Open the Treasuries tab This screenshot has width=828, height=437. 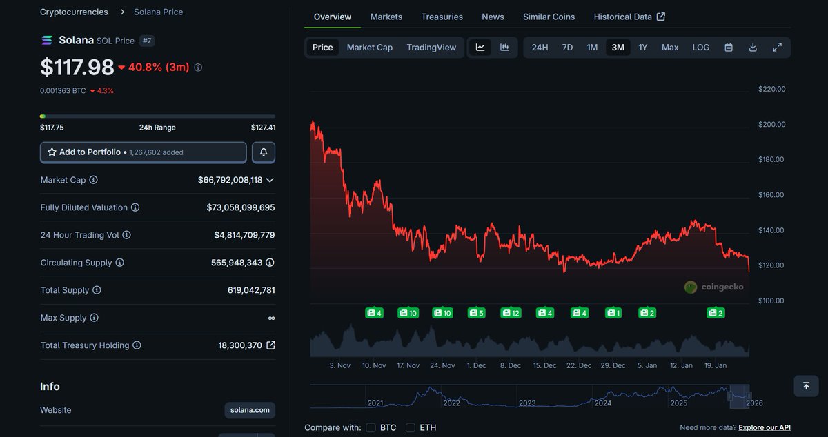tap(442, 17)
